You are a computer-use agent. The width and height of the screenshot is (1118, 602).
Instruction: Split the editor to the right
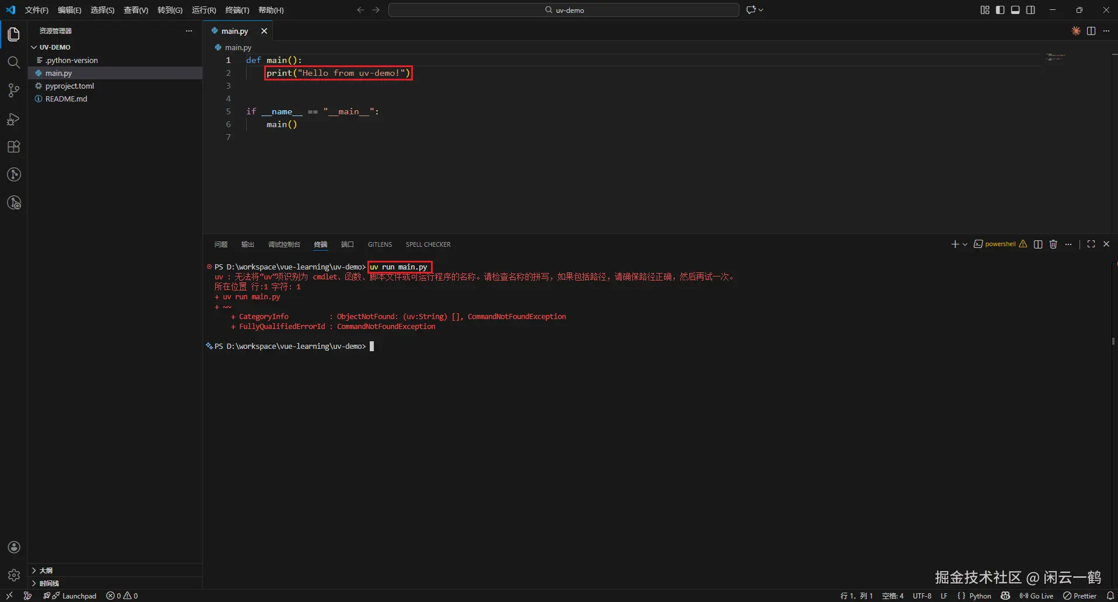pyautogui.click(x=1091, y=31)
